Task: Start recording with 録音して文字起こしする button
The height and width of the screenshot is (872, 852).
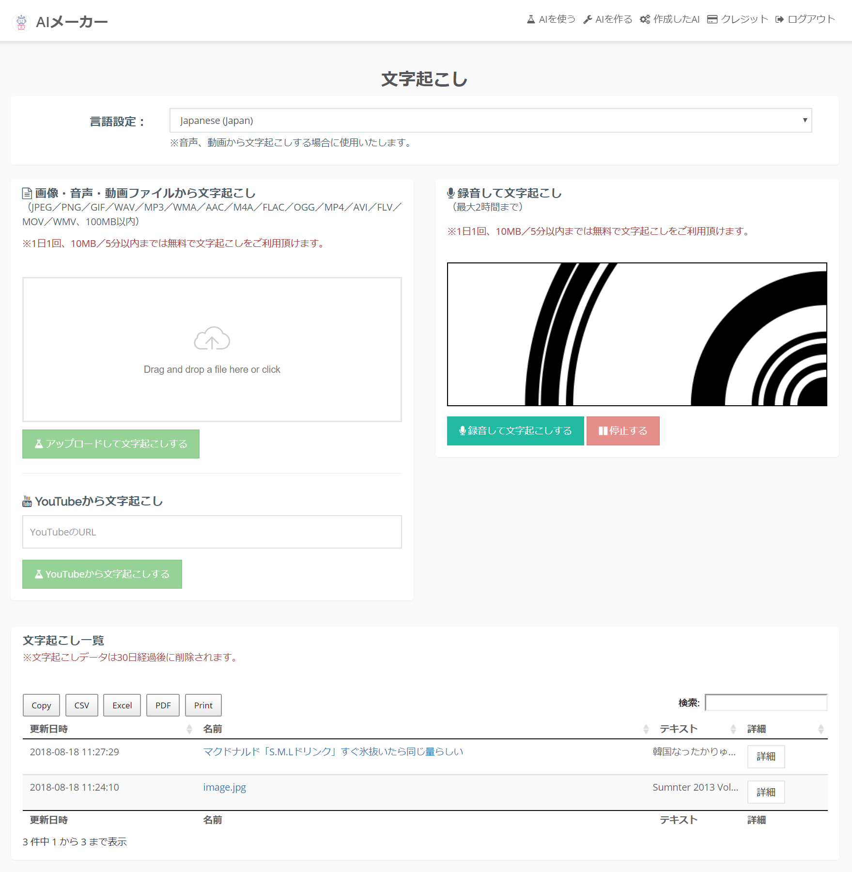Action: coord(515,431)
